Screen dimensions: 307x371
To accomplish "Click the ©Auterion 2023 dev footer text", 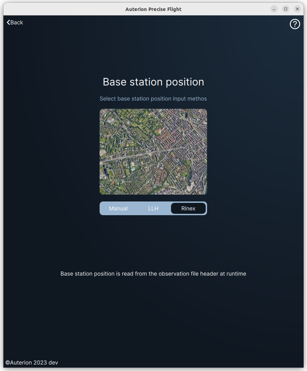I will tap(32, 362).
